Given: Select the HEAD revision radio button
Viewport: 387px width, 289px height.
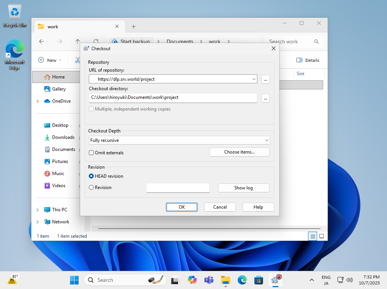Looking at the screenshot, I should click(x=91, y=176).
